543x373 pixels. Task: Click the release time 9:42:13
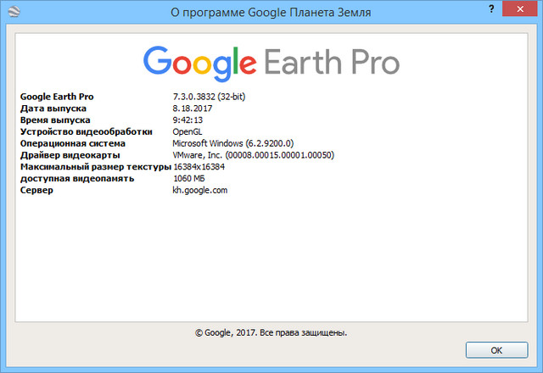[188, 120]
